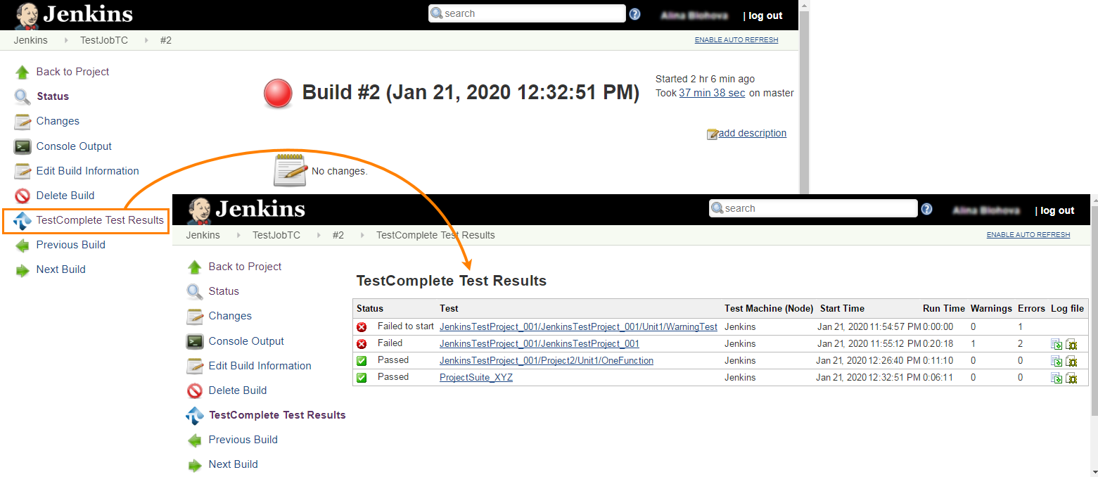Open help via the question mark icon

point(634,13)
